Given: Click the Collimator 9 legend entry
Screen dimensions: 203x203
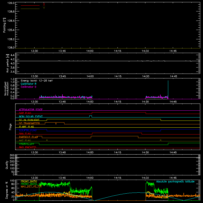Looking at the screenshot, I should pos(28,87).
